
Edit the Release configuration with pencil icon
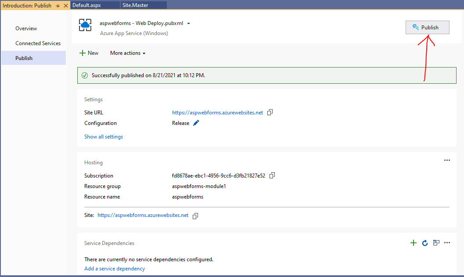click(196, 123)
